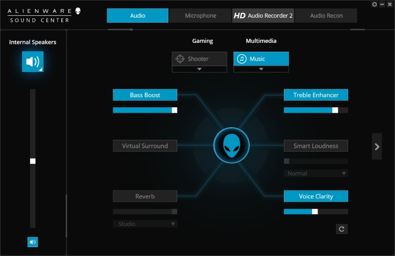Image resolution: width=395 pixels, height=256 pixels.
Task: Toggle the Bass Boost effect
Action: 145,95
